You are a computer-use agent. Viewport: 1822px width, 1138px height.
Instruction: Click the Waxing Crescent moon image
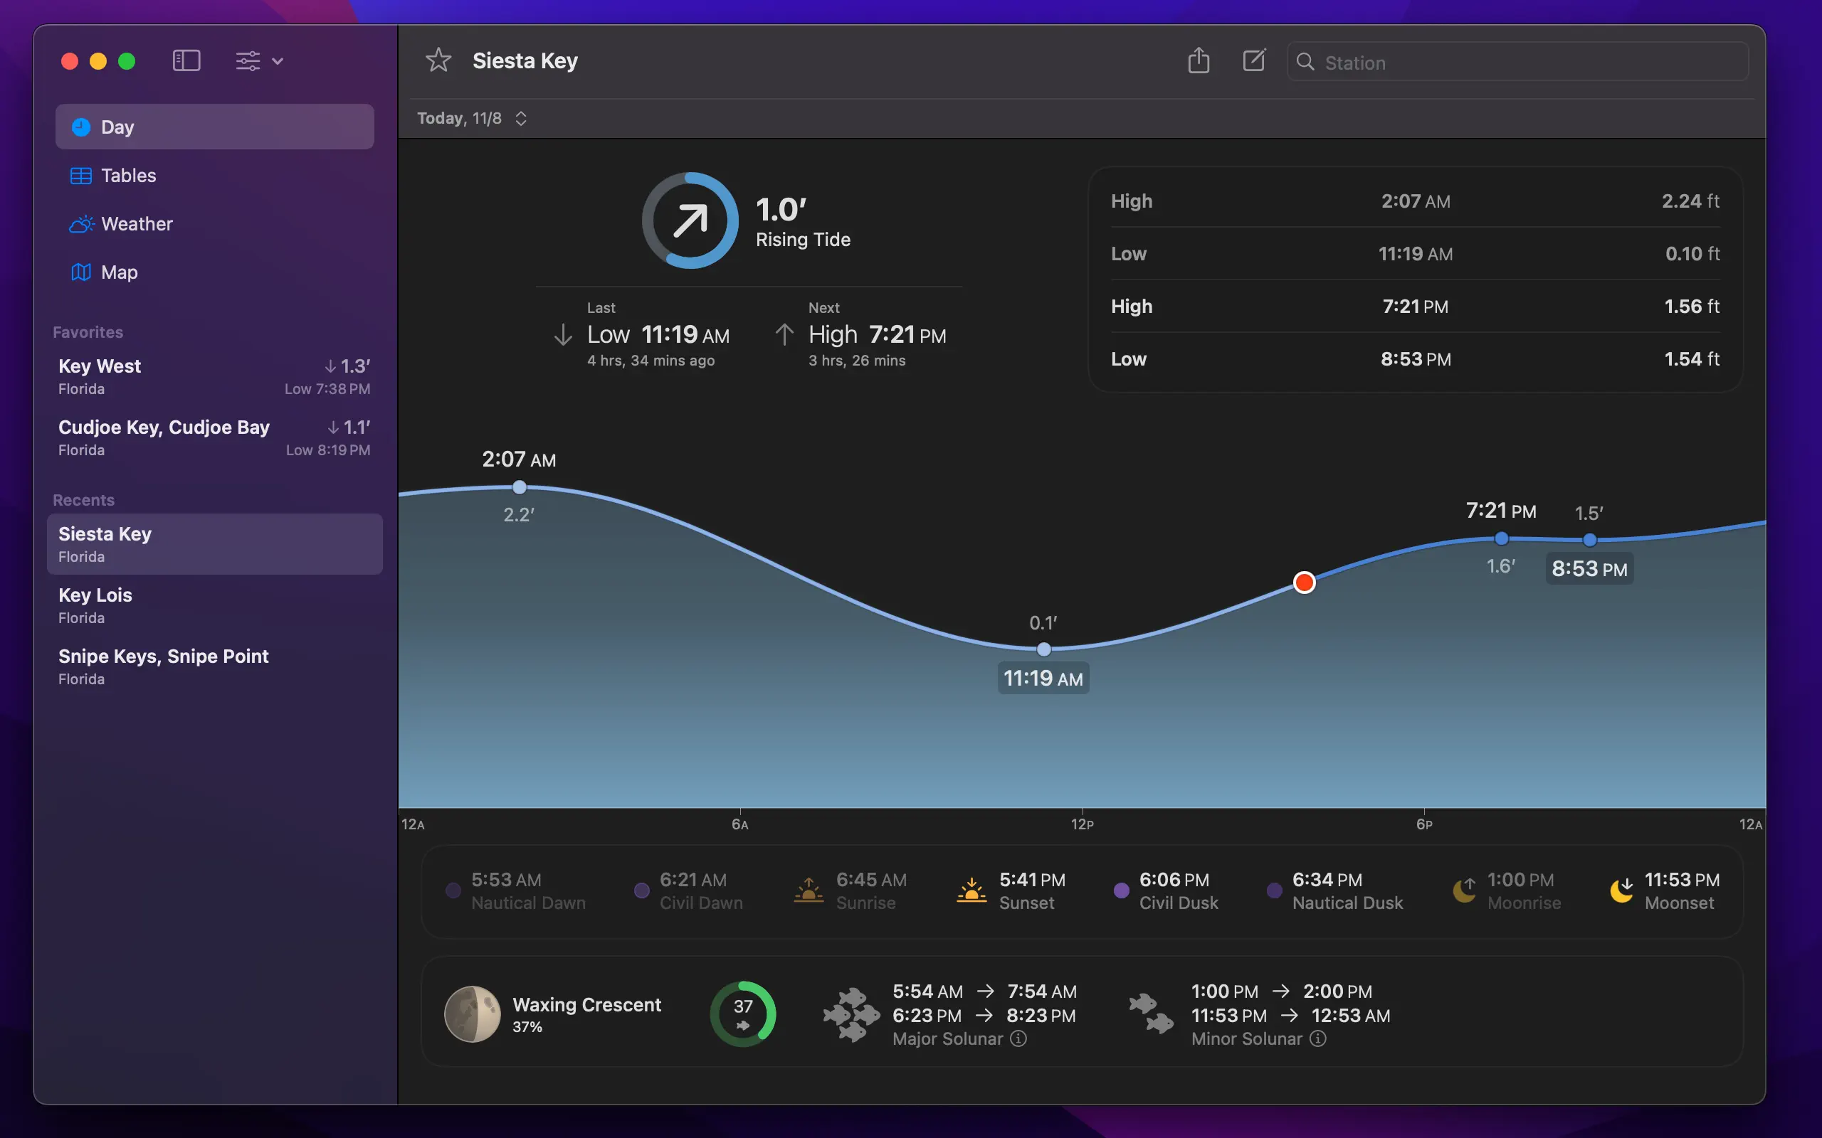coord(472,1014)
